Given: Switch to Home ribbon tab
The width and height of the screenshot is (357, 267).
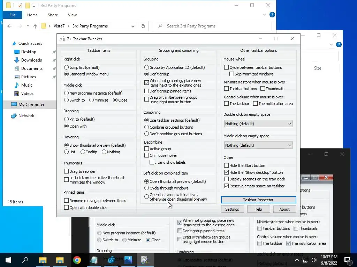Looking at the screenshot, I should (x=32, y=15).
